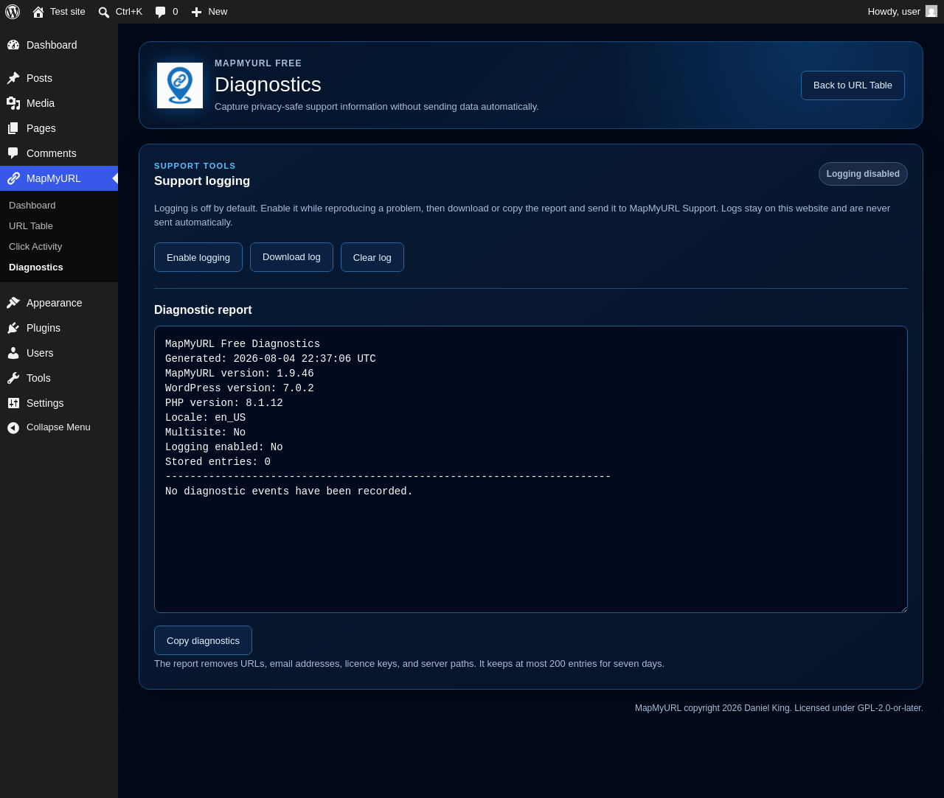Open the comments bubble icon in admin bar
944x798 pixels.
[161, 12]
